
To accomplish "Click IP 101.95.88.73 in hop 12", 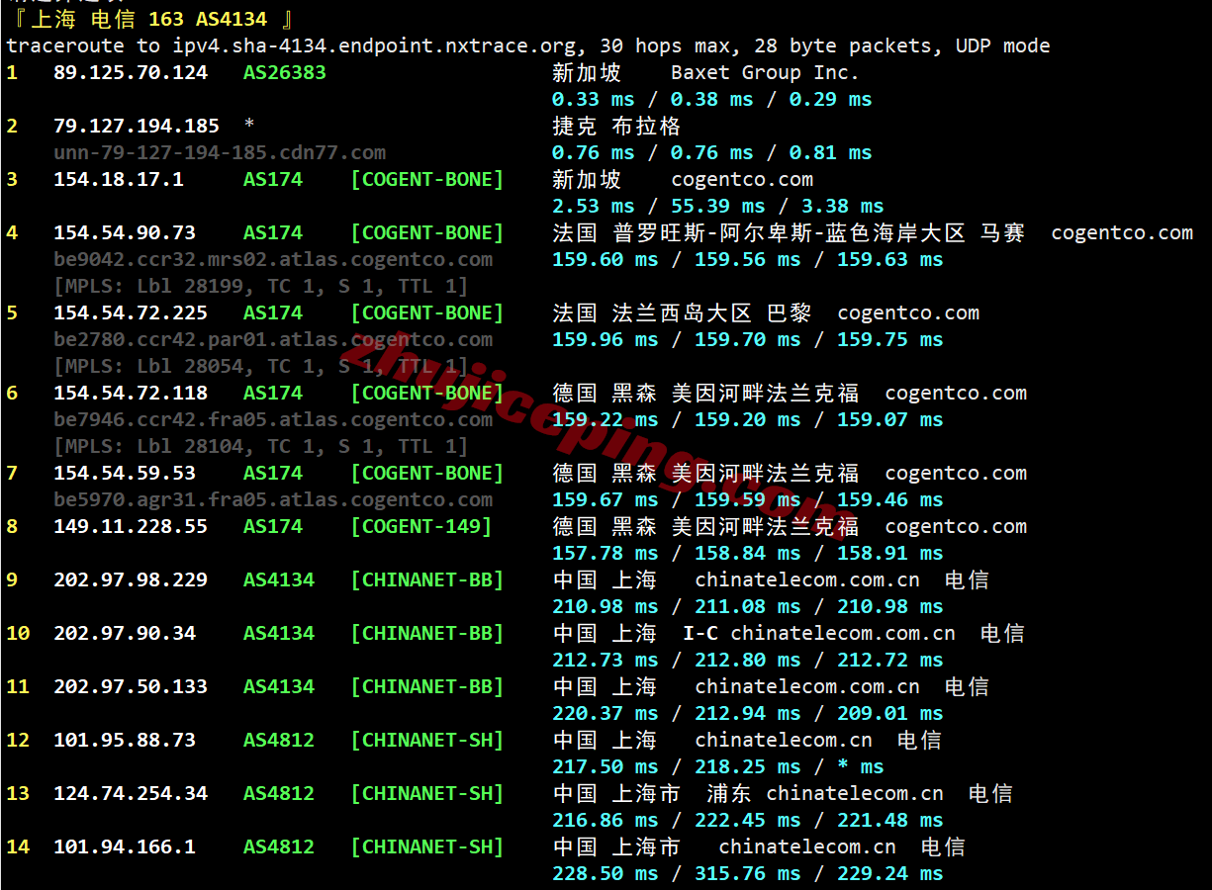I will (x=125, y=740).
